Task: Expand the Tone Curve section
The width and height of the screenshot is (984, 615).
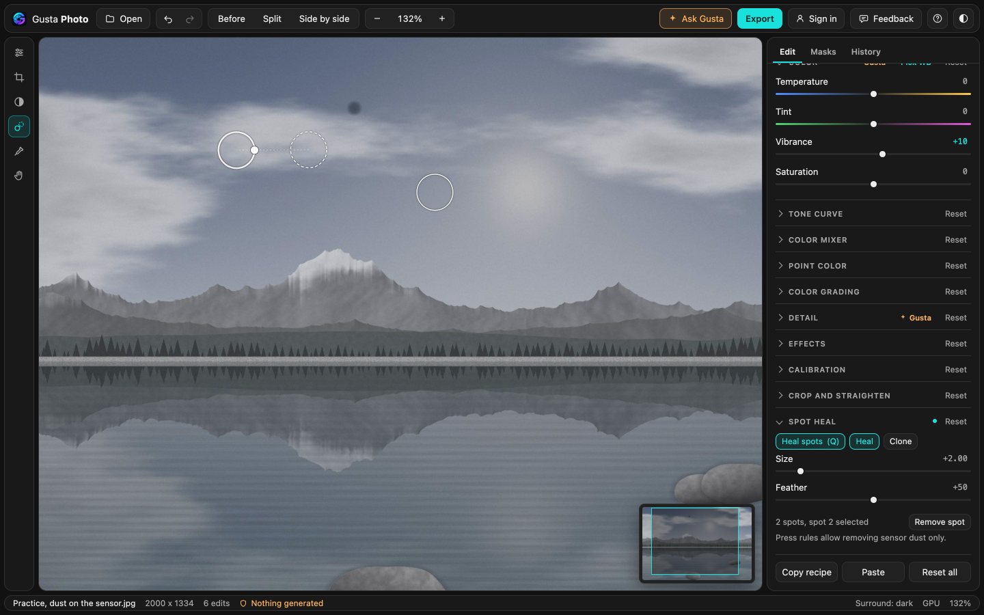Action: tap(816, 214)
